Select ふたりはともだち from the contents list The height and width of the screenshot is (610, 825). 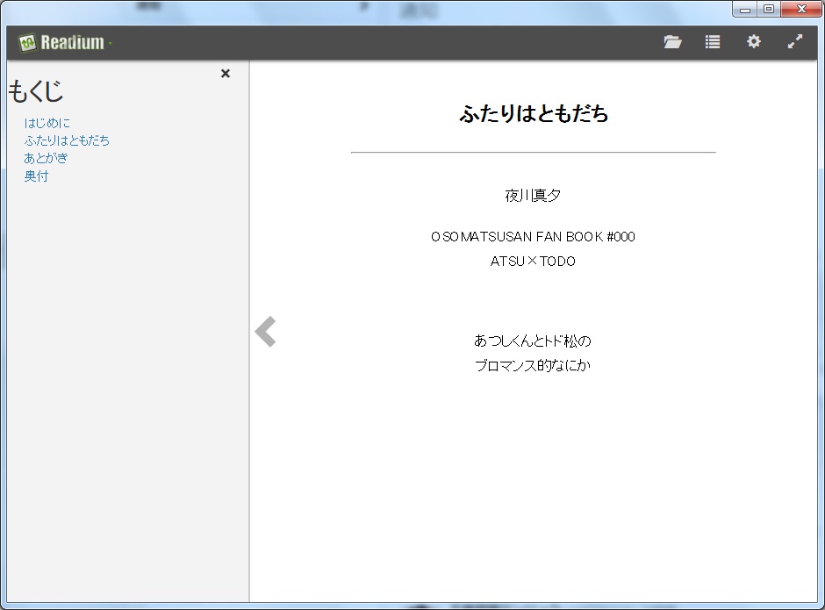(66, 140)
